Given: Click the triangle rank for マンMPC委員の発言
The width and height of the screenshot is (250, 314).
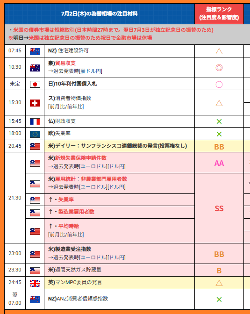Looking at the screenshot, I should pyautogui.click(x=219, y=283).
